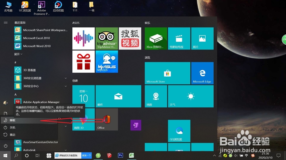Click the 创建 tile group header
Image resolution: width=286 pixels, height=160 pixels.
pyautogui.click(x=75, y=81)
